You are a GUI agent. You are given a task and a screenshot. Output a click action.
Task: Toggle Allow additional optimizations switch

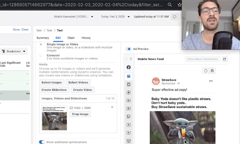point(42,142)
